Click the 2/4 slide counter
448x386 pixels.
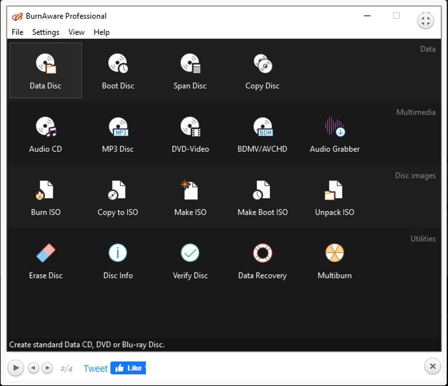click(66, 369)
